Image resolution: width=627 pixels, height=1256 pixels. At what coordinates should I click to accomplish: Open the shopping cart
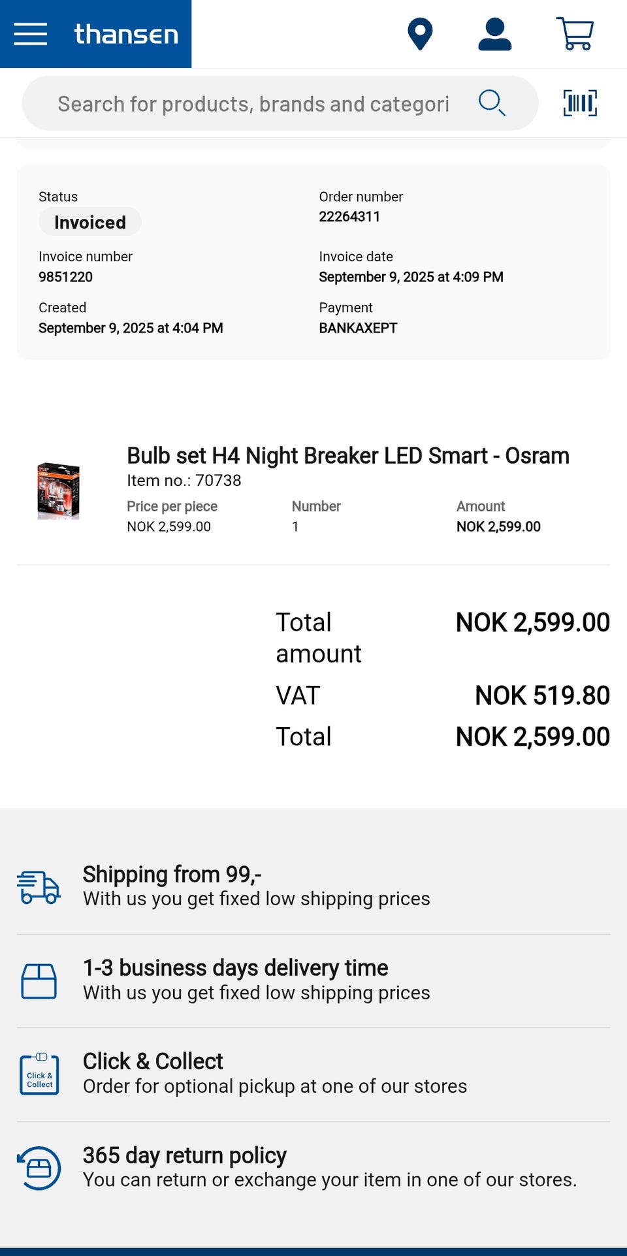point(575,34)
